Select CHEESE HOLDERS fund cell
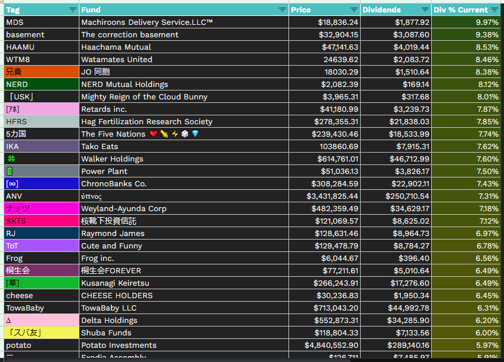The image size is (504, 362). [184, 296]
